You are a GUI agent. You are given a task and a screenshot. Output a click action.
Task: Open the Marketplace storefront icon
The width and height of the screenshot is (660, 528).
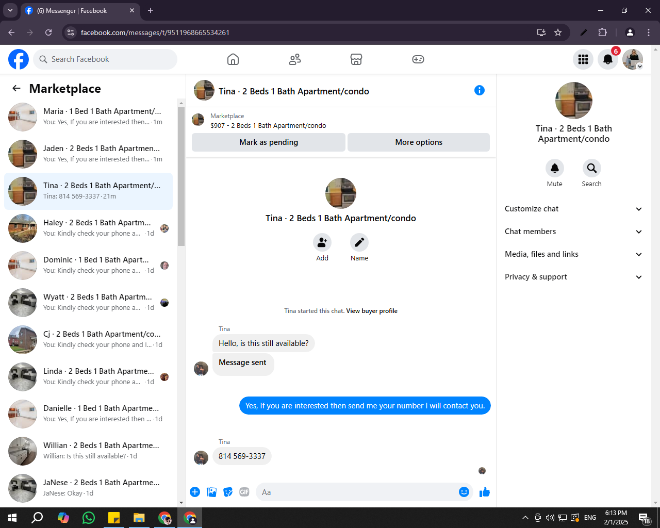[x=356, y=59]
